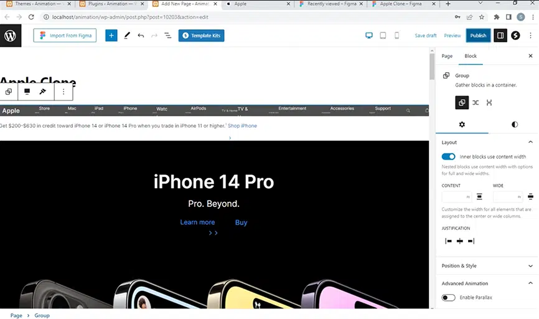Click the Group breadcrumb
This screenshot has width=539, height=319.
[x=42, y=315]
